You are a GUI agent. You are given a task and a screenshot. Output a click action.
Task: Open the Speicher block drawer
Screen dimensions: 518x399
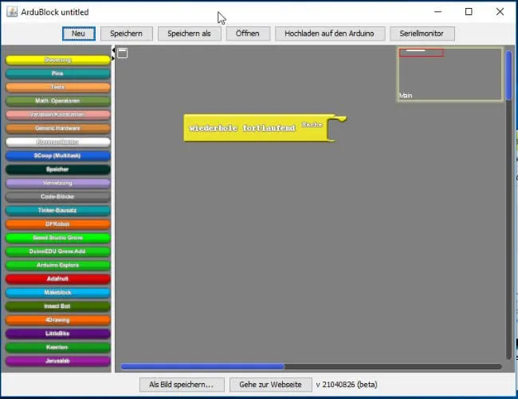click(58, 169)
